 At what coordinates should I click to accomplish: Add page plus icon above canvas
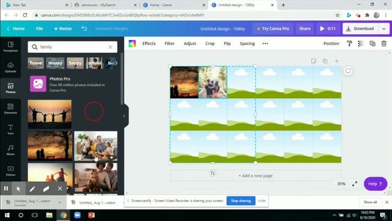pyautogui.click(x=336, y=61)
